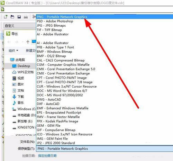Open 音乐 folder in navigation tree
Viewport: 173px width, 161px height.
pyautogui.click(x=18, y=103)
